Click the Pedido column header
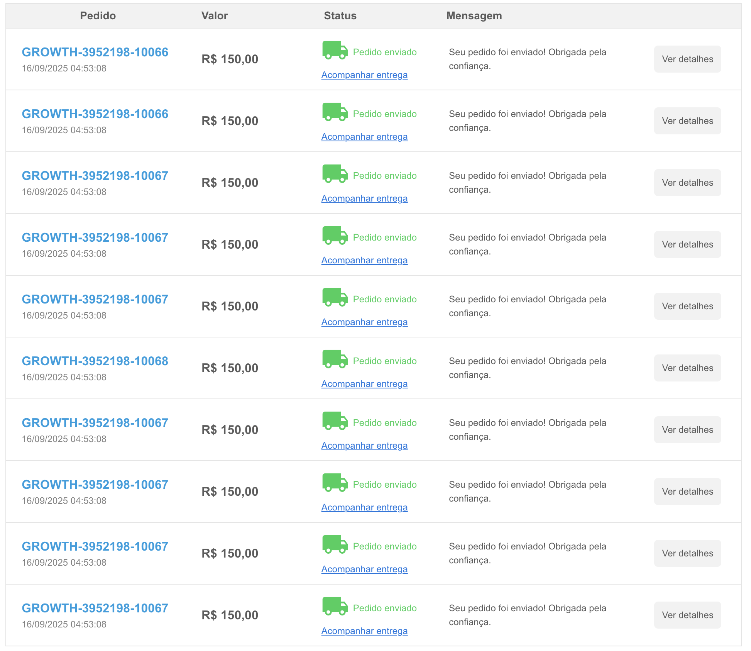 click(x=98, y=16)
